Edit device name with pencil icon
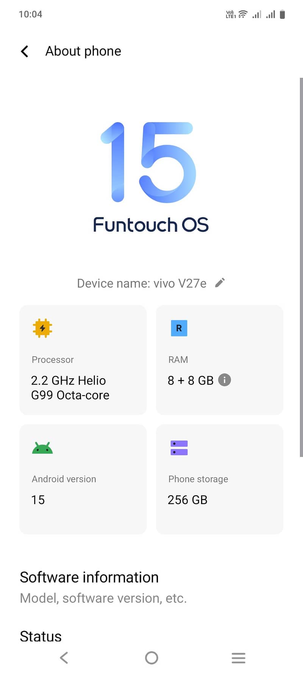303x674 pixels. point(220,283)
